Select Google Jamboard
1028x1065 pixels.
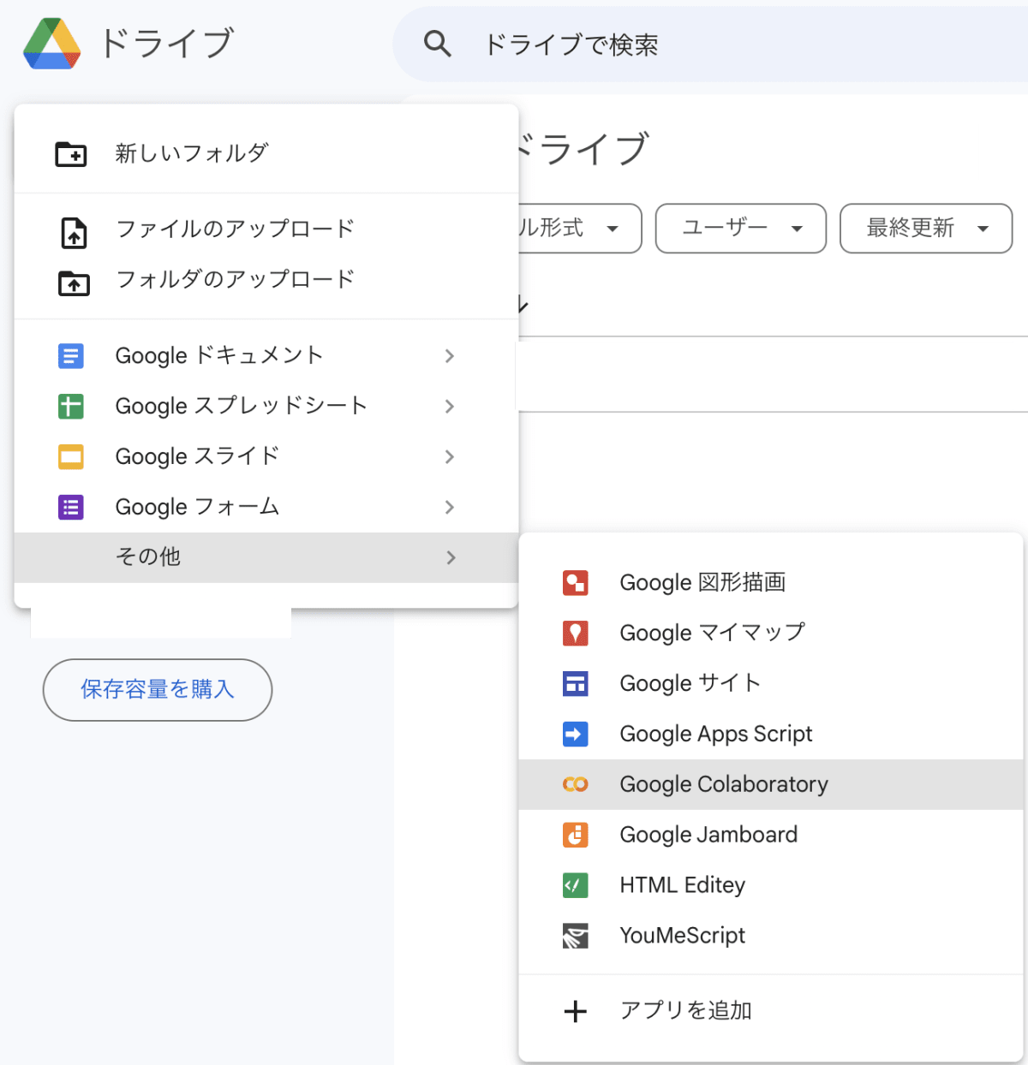pyautogui.click(x=771, y=835)
